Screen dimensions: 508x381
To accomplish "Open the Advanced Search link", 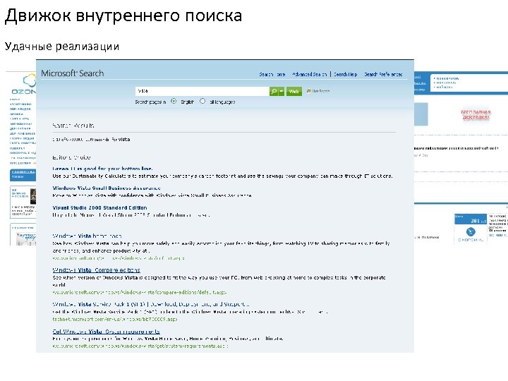I will point(309,74).
